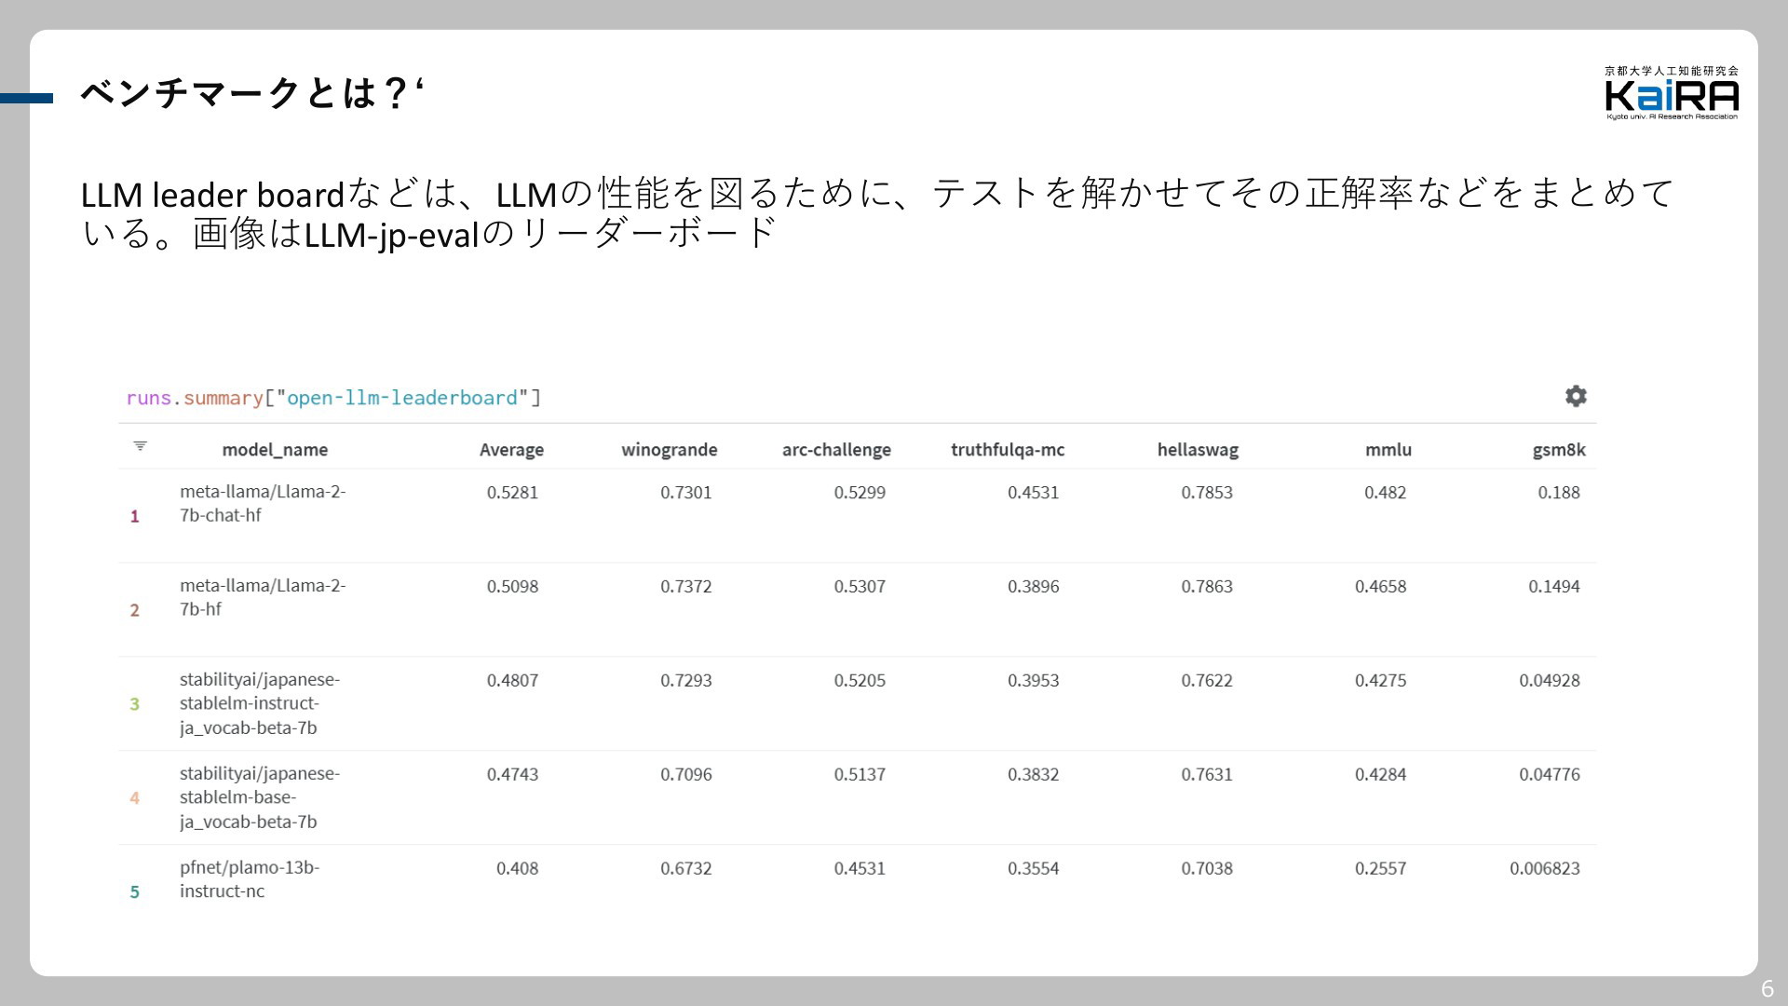Click mmlu value 0.4658
The width and height of the screenshot is (1788, 1006).
[1381, 587]
